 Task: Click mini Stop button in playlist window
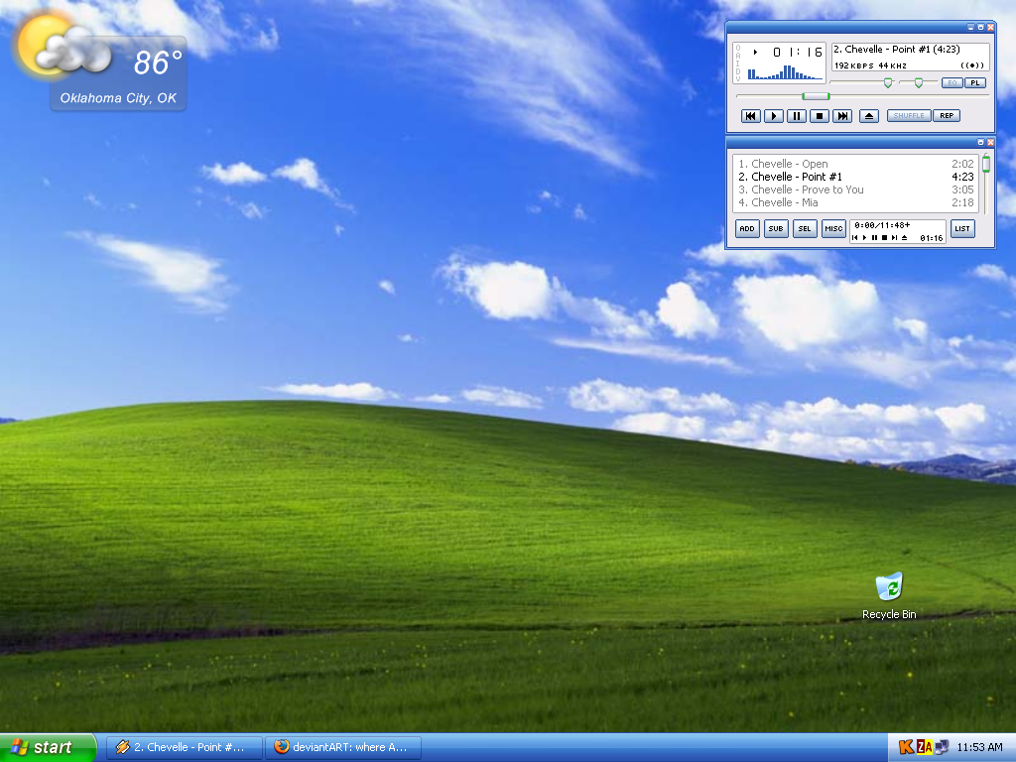(x=884, y=238)
